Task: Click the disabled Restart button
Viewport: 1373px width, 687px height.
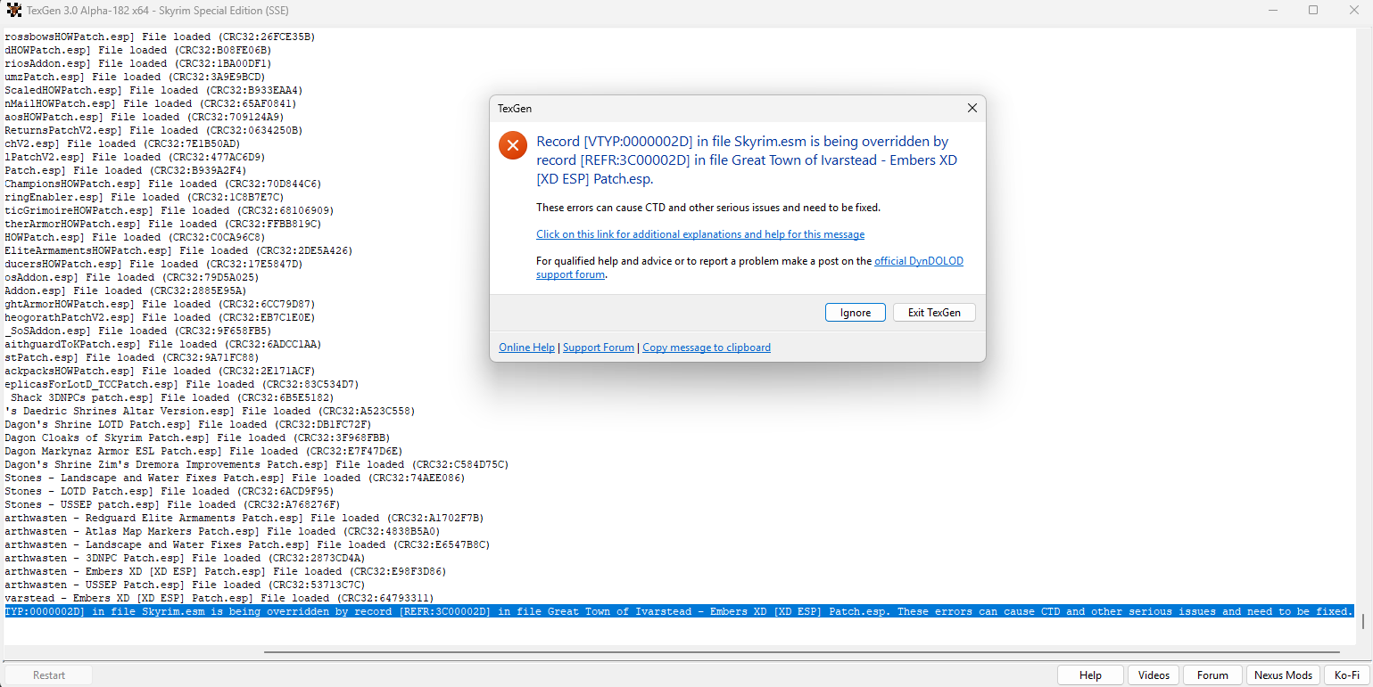Action: (x=49, y=675)
